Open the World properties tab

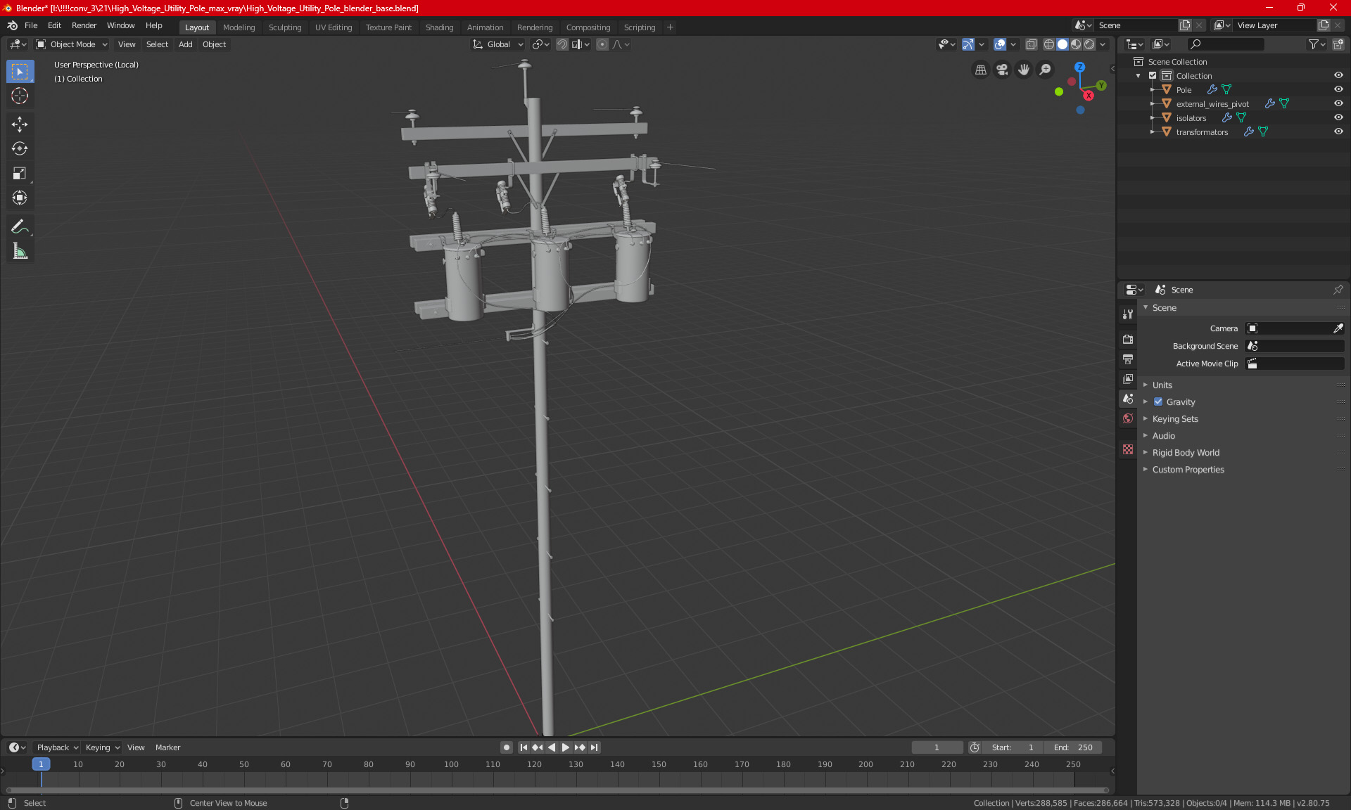pyautogui.click(x=1128, y=418)
